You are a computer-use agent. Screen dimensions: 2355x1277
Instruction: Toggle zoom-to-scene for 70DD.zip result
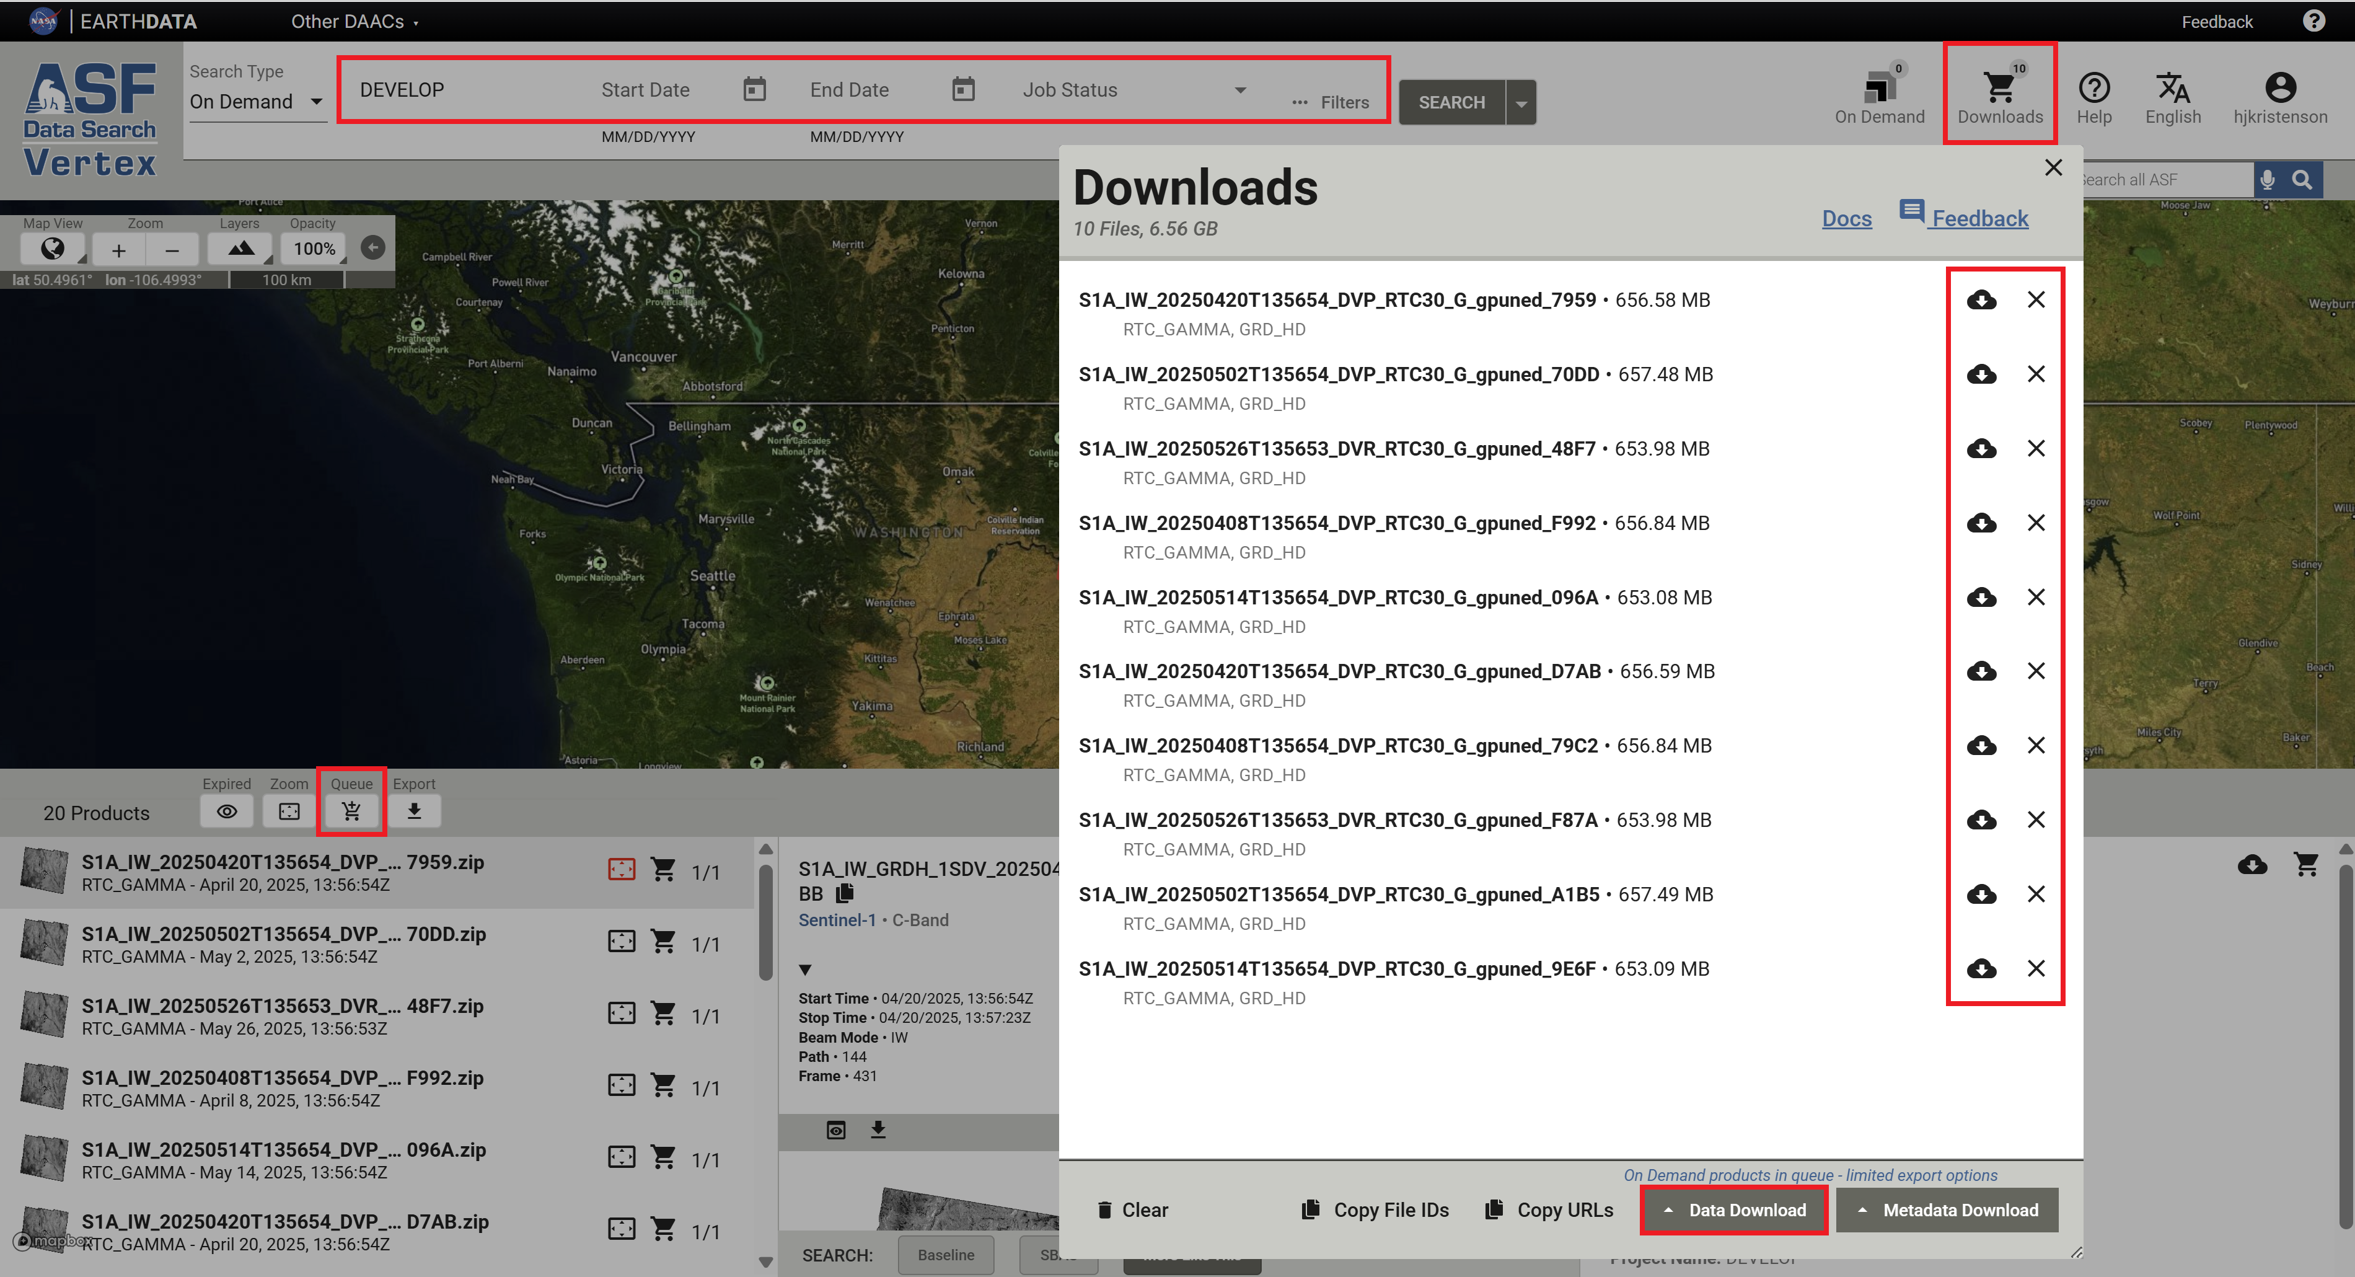622,941
